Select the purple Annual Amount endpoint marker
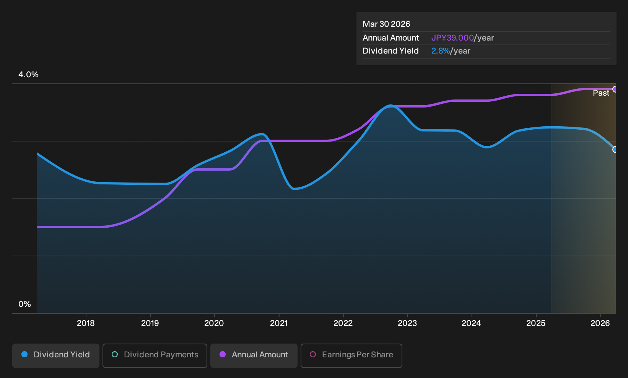Screen dimensions: 628x378 click(x=615, y=89)
